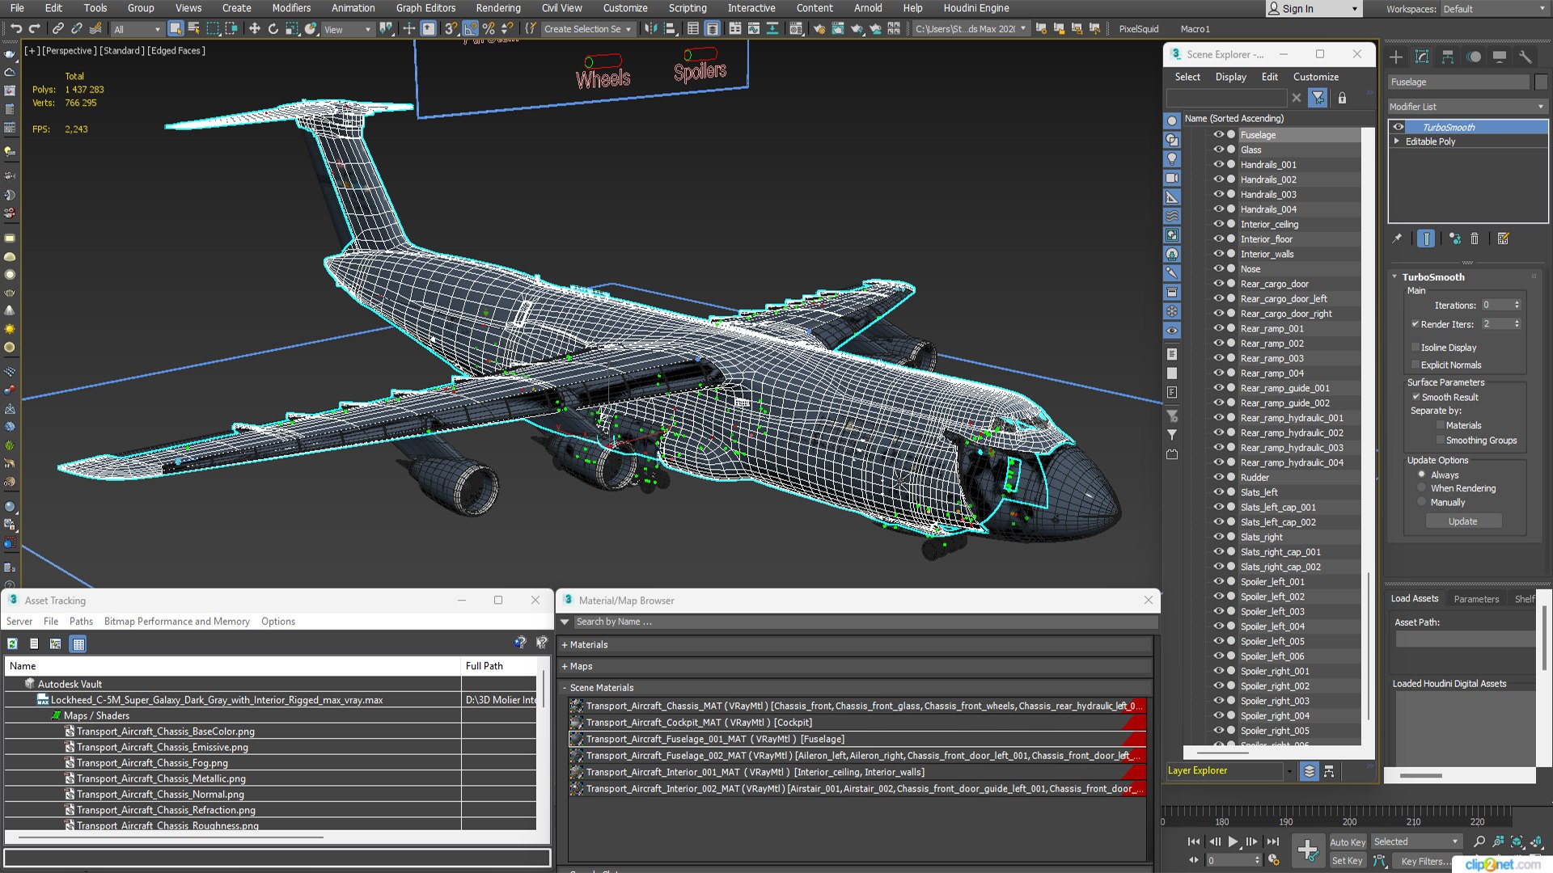The image size is (1553, 873).
Task: Click the Auto Key button
Action: (1348, 842)
